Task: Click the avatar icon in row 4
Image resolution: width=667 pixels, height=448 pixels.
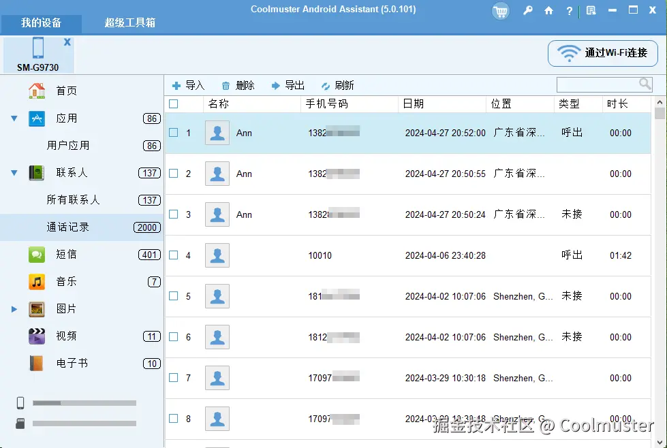Action: [x=217, y=255]
